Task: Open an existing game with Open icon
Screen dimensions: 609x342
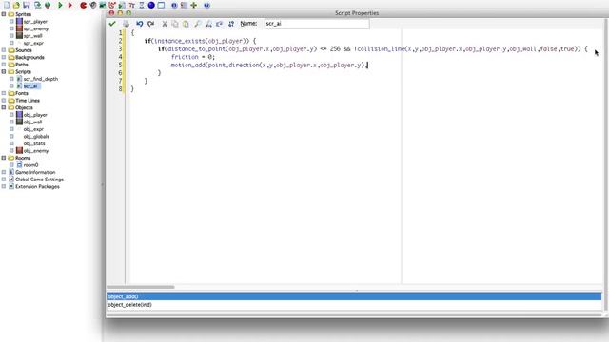Action: (x=16, y=5)
